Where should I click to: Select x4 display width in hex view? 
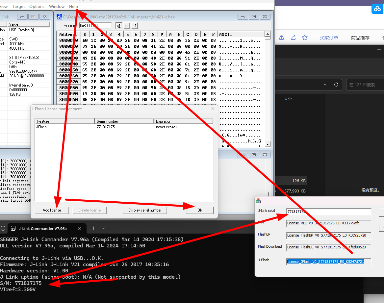click(x=134, y=26)
